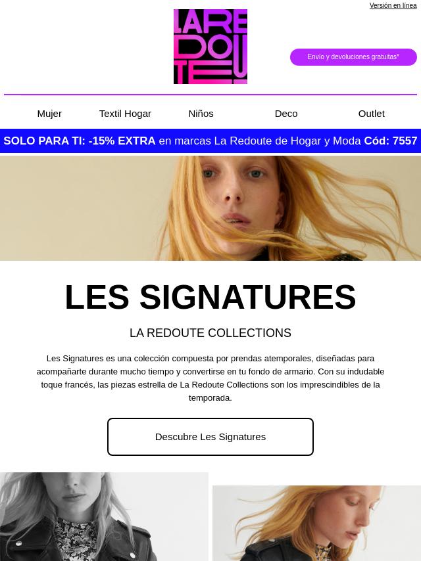The image size is (421, 561).
Task: Select the Niños menu item
Action: (201, 114)
